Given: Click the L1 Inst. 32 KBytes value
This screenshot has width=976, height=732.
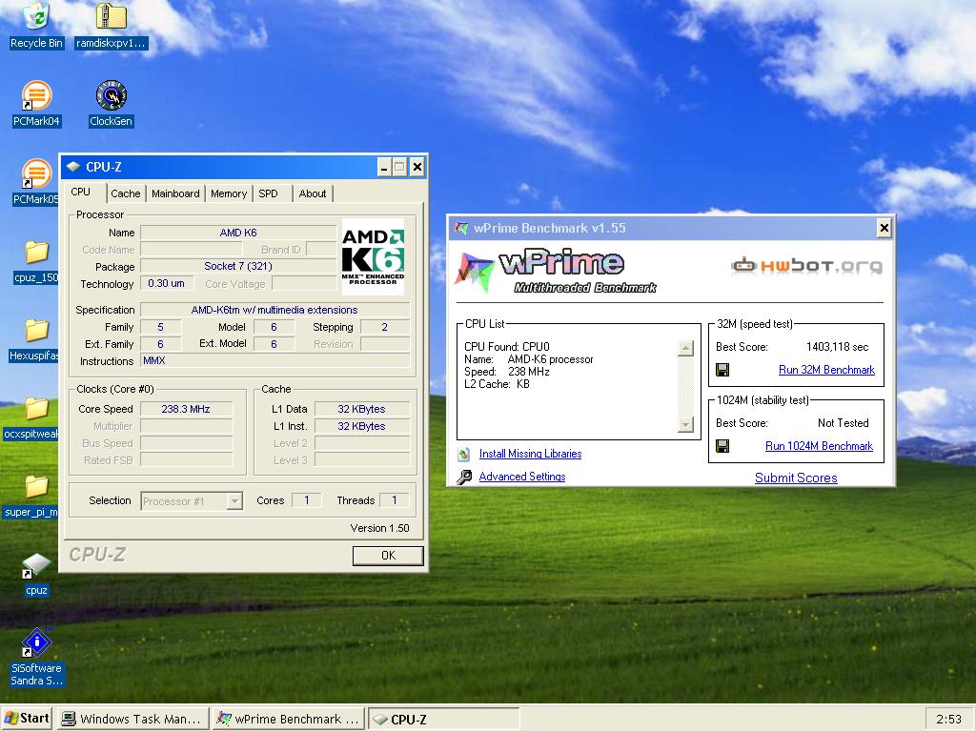Looking at the screenshot, I should tap(361, 426).
